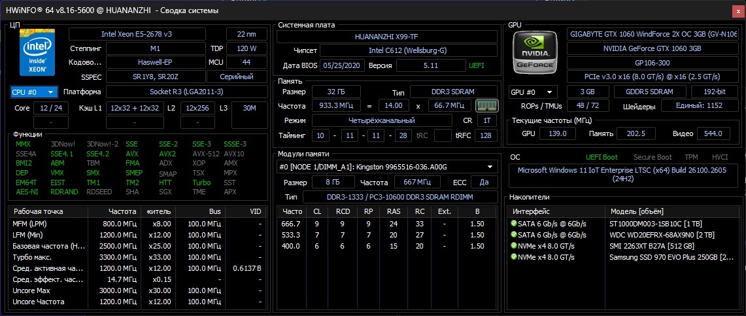Screen dimensions: 746x316
Task: Close the HWiNFO system summary window
Action: coord(738,10)
